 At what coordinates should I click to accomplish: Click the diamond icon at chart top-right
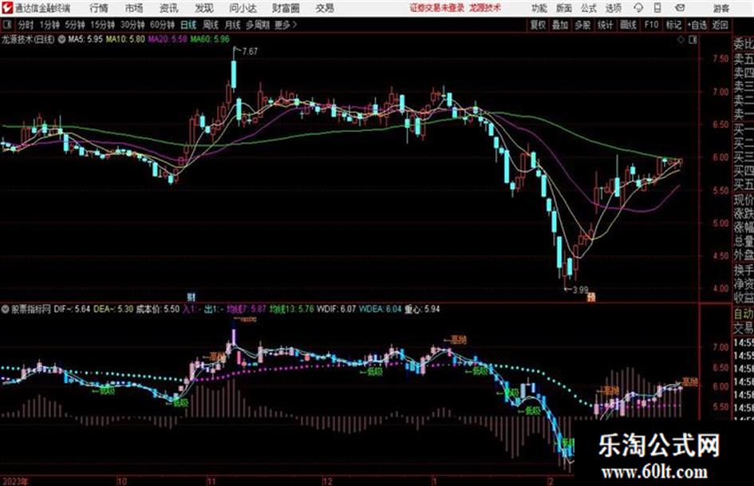click(x=681, y=40)
